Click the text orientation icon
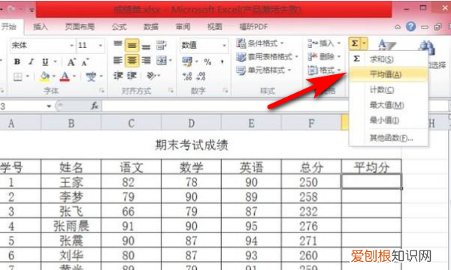 tap(151, 76)
